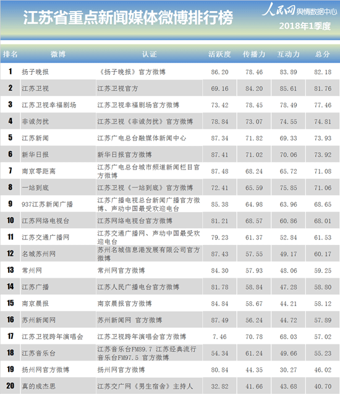This screenshot has width=340, height=394.
Task: Click the 新华日报官方微博 certification cell
Action: point(149,155)
